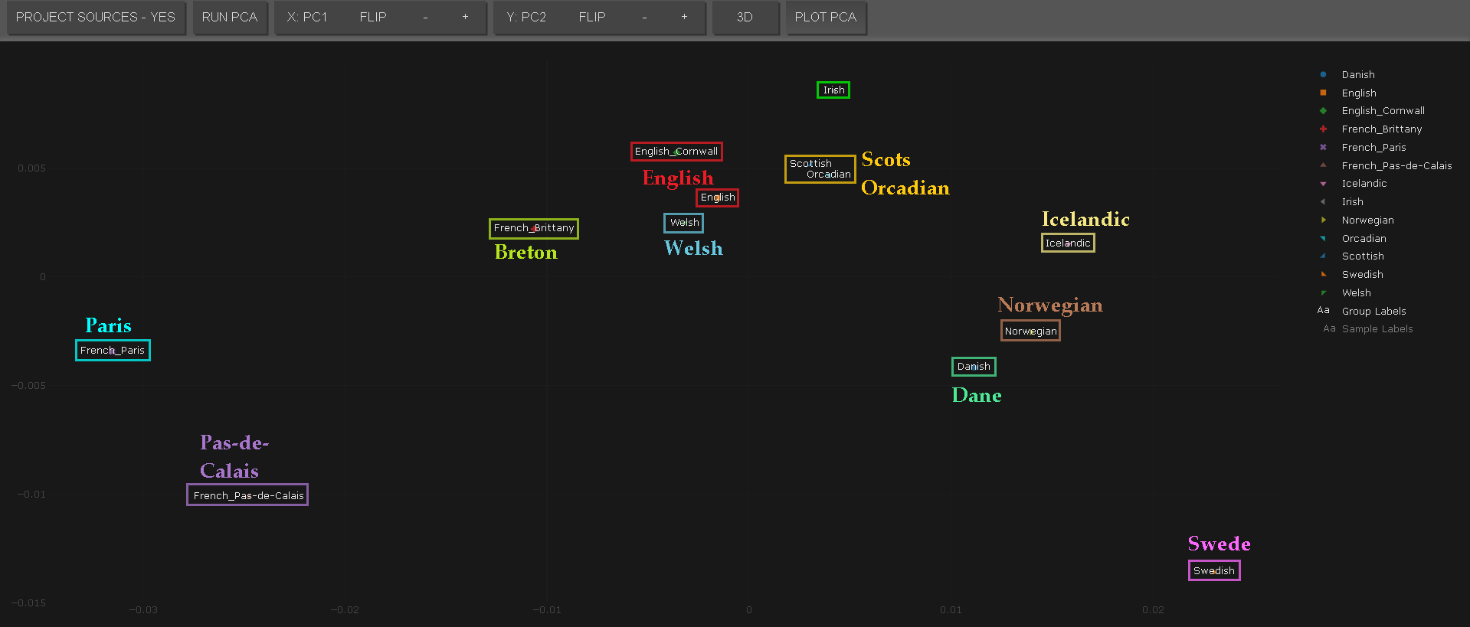The width and height of the screenshot is (1470, 627).
Task: Toggle Orcadian marker in legend
Action: (1323, 238)
